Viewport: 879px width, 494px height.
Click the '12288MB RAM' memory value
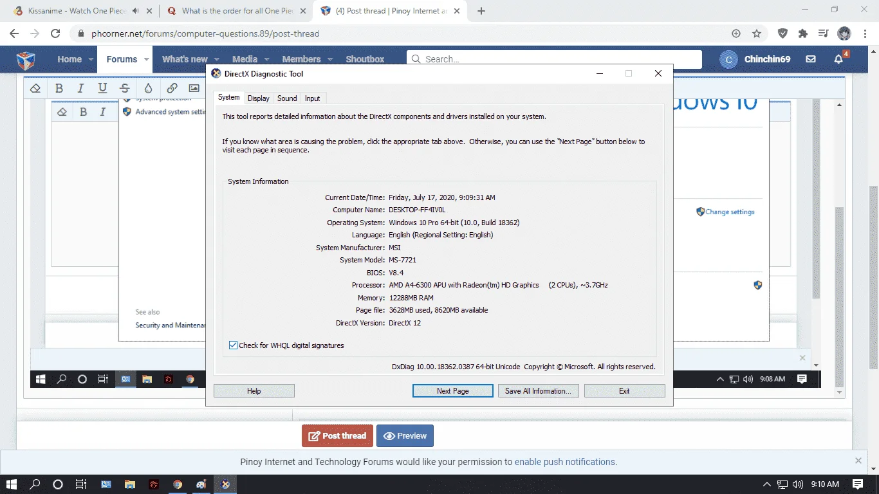point(411,298)
